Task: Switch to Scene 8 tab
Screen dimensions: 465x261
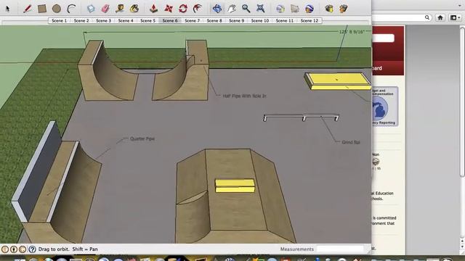Action: tap(214, 21)
